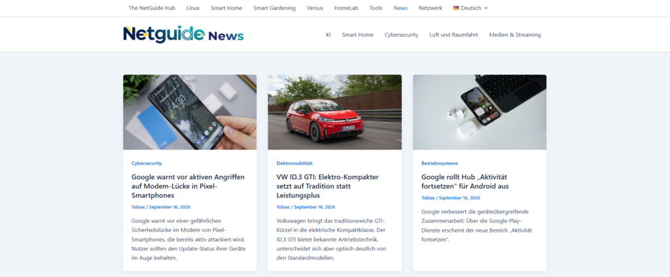Open the Netzwerk menu item
670x277 pixels.
coord(431,8)
